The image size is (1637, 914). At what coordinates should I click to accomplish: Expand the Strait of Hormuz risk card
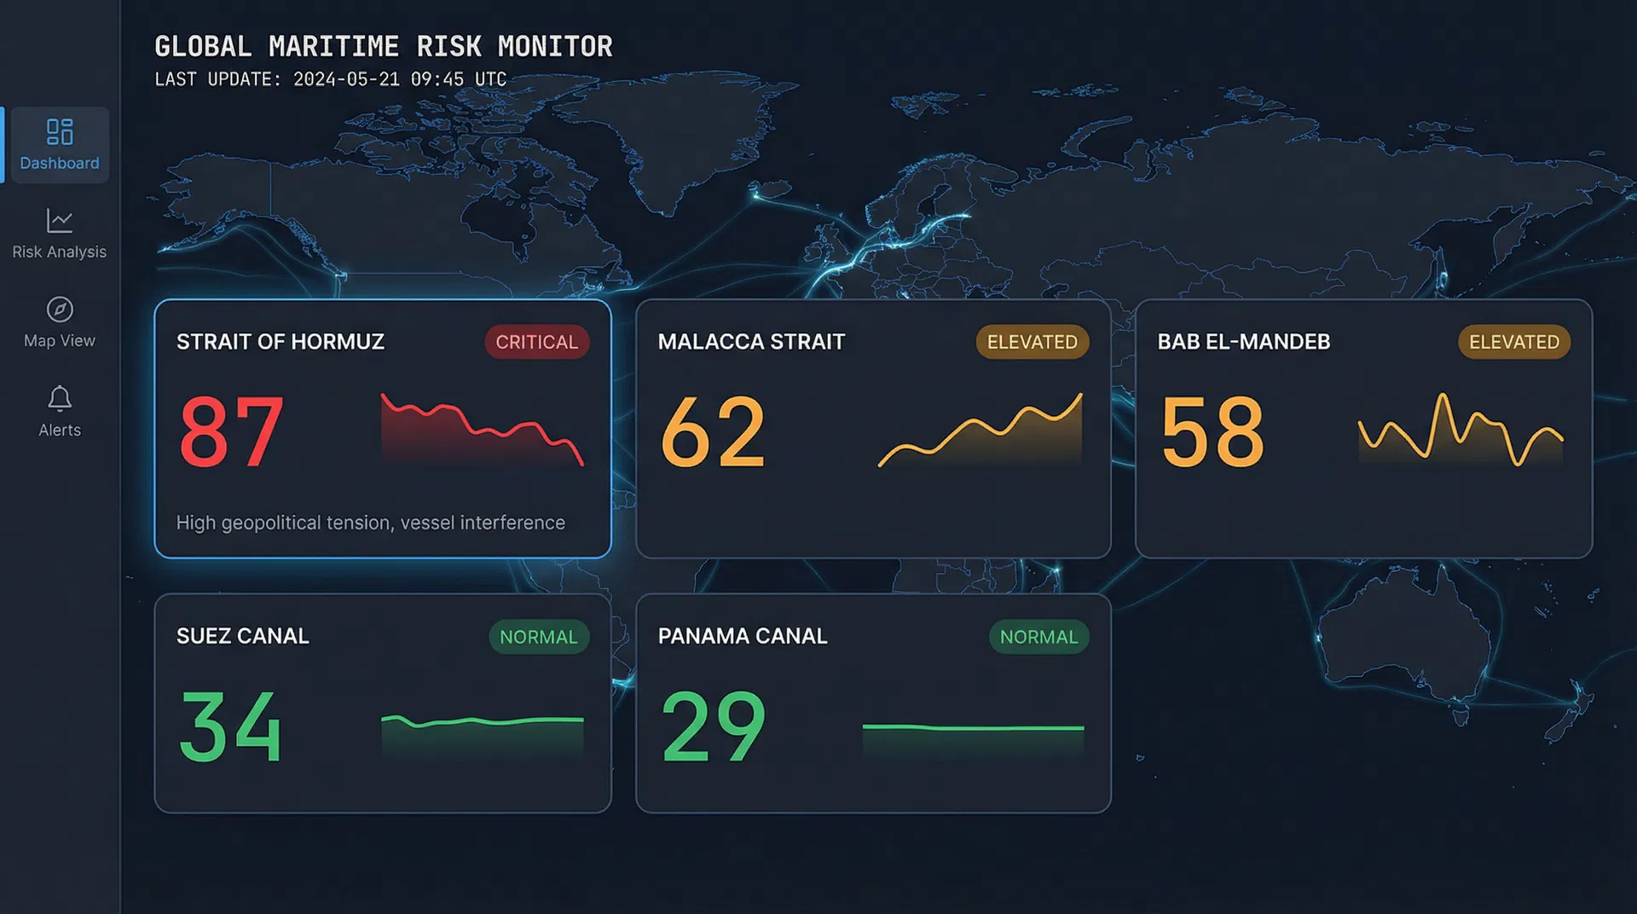tap(382, 426)
